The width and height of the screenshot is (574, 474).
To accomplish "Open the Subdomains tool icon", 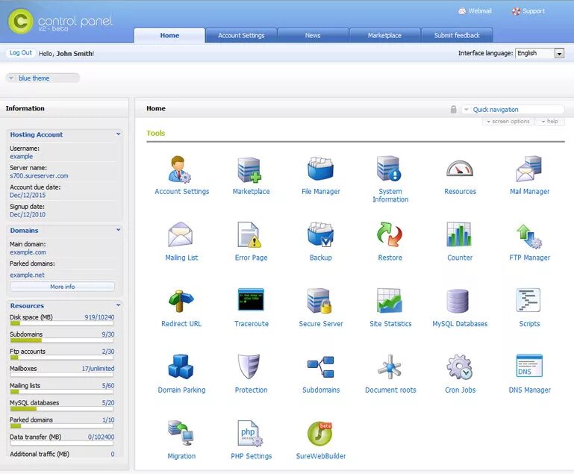I will pos(321,367).
